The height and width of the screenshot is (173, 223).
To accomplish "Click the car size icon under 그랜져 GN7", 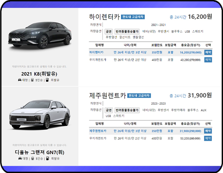I will click(x=20, y=159).
